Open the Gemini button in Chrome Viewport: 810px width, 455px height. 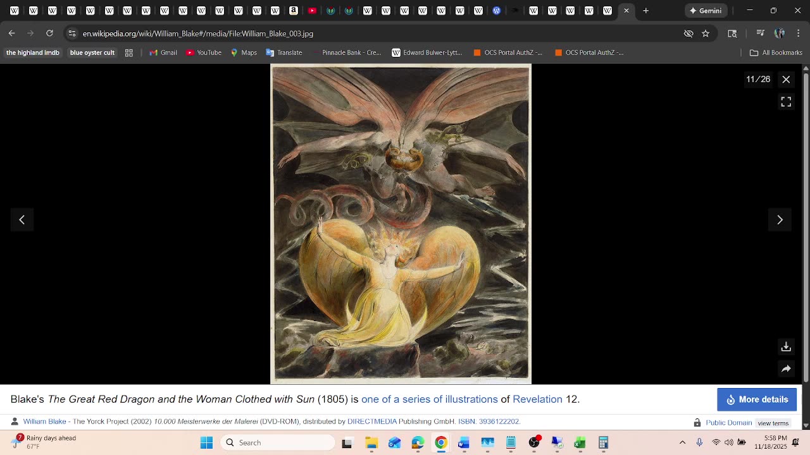pyautogui.click(x=706, y=11)
